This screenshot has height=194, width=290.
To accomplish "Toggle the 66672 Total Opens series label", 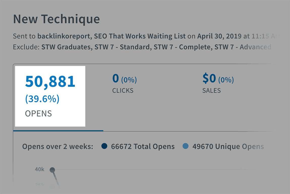I will pyautogui.click(x=143, y=147).
